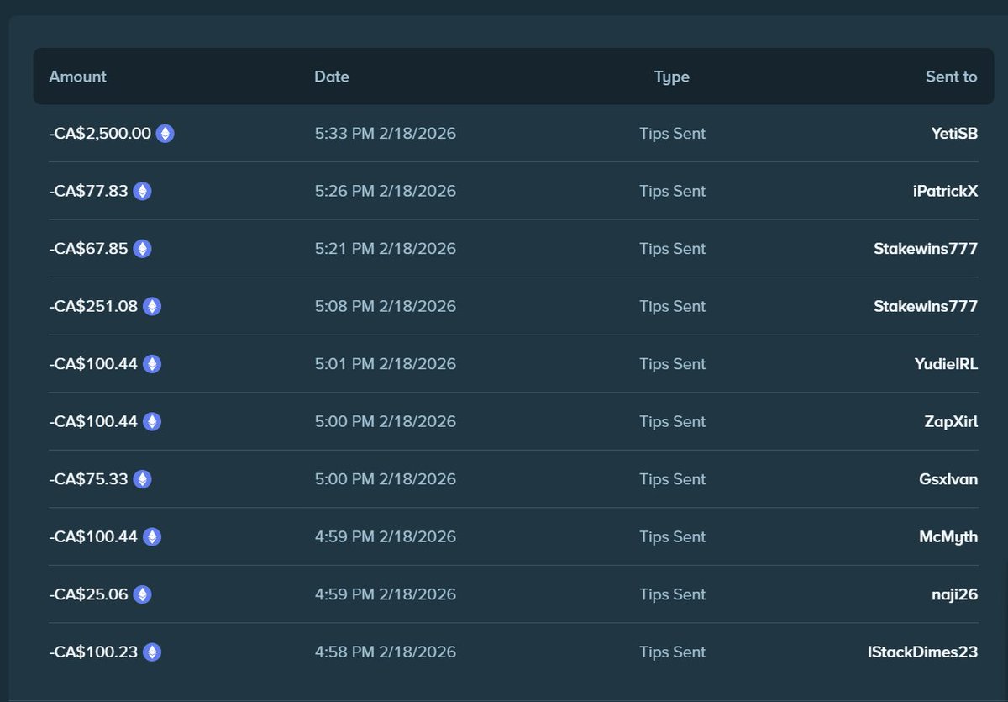Click the Ethereum icon in the McMyth row
The width and height of the screenshot is (1008, 702).
point(152,536)
